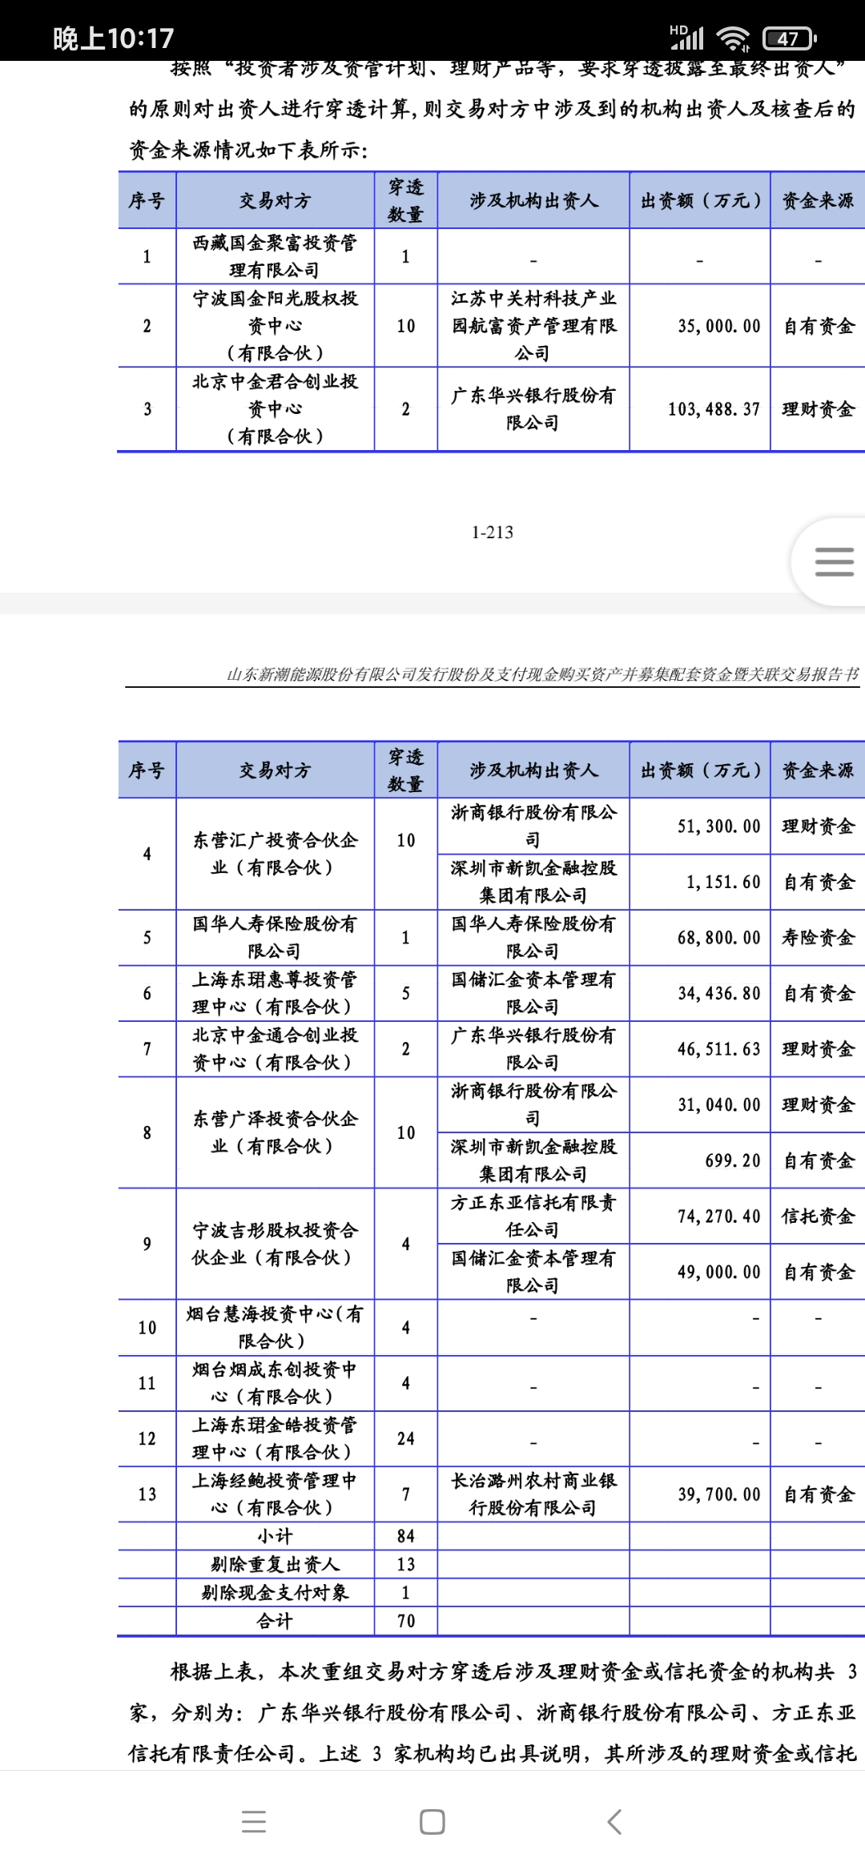Open the floating hamburger menu button
Image resolution: width=865 pixels, height=1874 pixels.
click(x=834, y=561)
